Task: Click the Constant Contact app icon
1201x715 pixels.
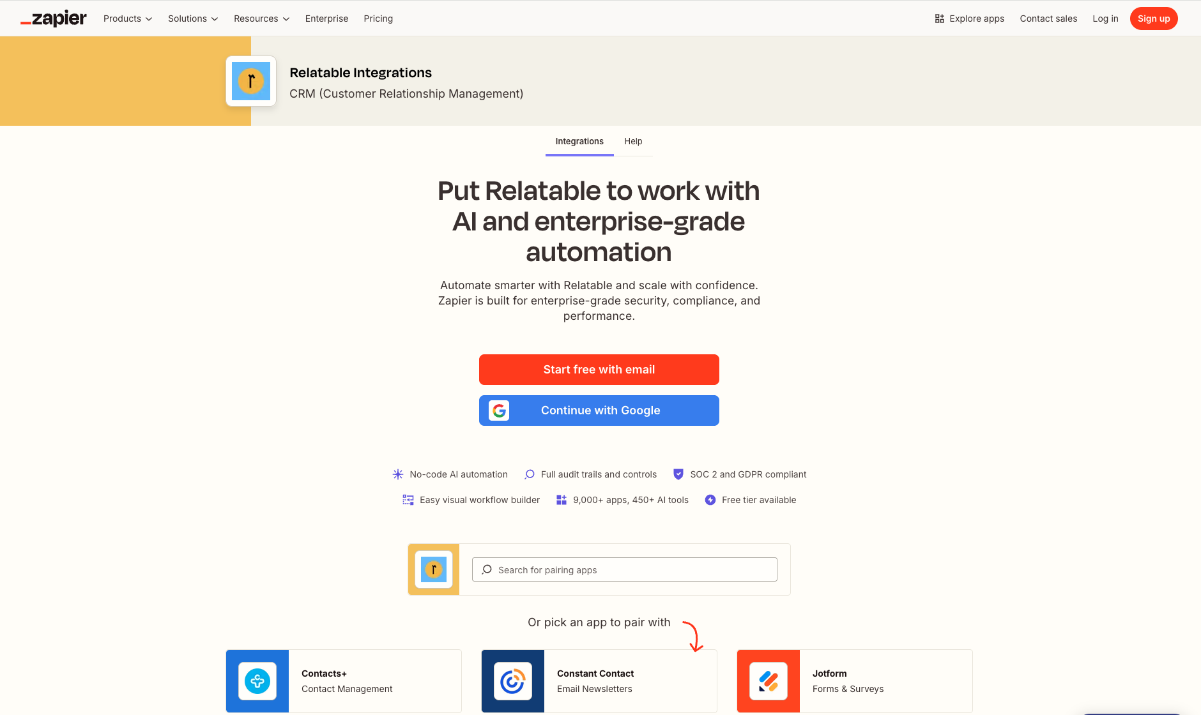Action: tap(513, 681)
